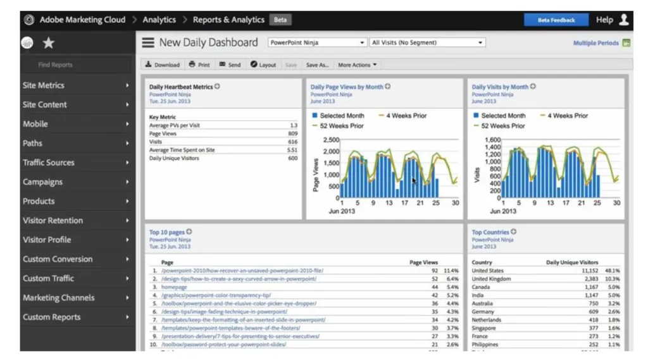Open the how-recover-an-unsaved-powerpoint-2010-file page link

point(242,271)
